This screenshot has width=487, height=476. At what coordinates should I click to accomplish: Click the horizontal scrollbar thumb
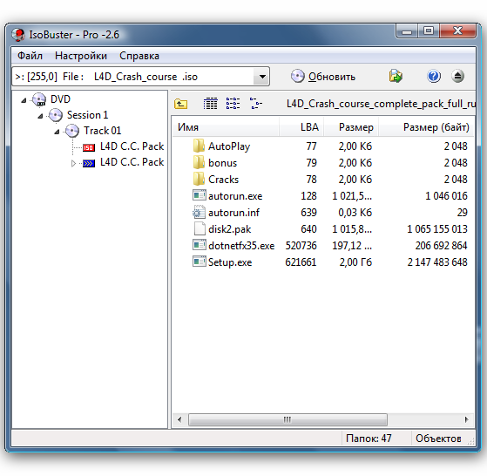(x=287, y=419)
